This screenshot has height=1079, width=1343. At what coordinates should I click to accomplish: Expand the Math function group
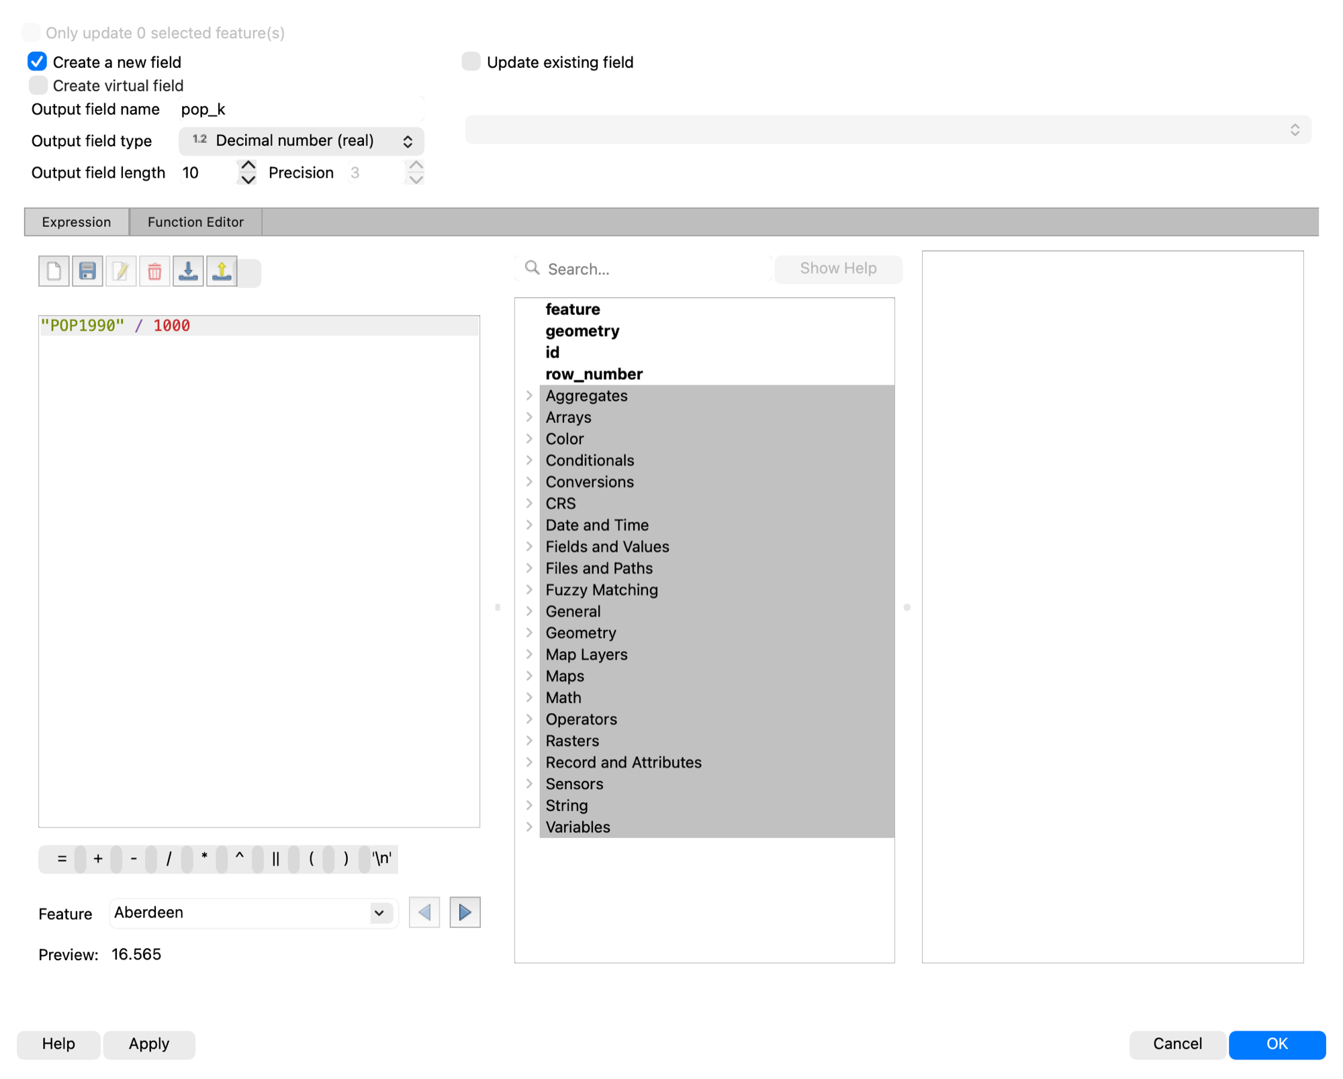coord(529,698)
